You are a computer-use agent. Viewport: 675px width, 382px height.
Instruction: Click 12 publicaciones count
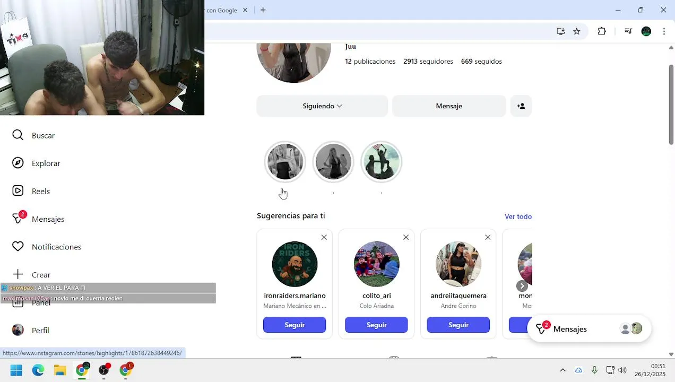[x=370, y=62]
